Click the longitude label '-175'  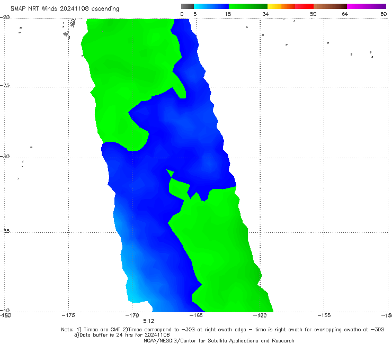(x=68, y=315)
